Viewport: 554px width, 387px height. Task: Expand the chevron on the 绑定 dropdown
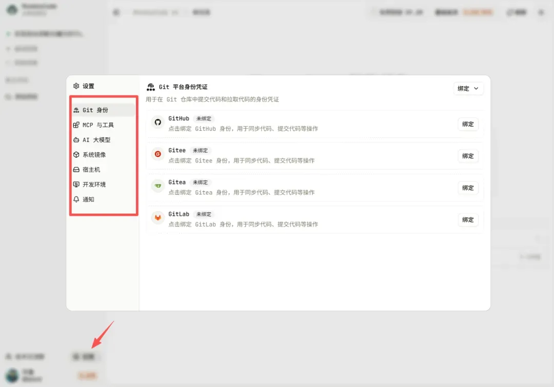[476, 88]
